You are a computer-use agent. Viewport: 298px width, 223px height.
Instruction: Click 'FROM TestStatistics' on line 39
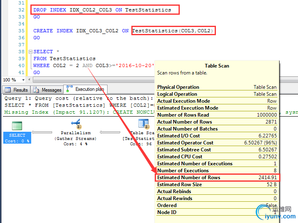[x=64, y=59]
